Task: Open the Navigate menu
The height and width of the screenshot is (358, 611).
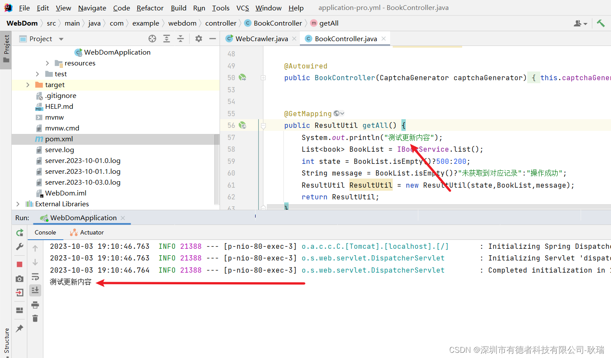Action: [x=92, y=8]
